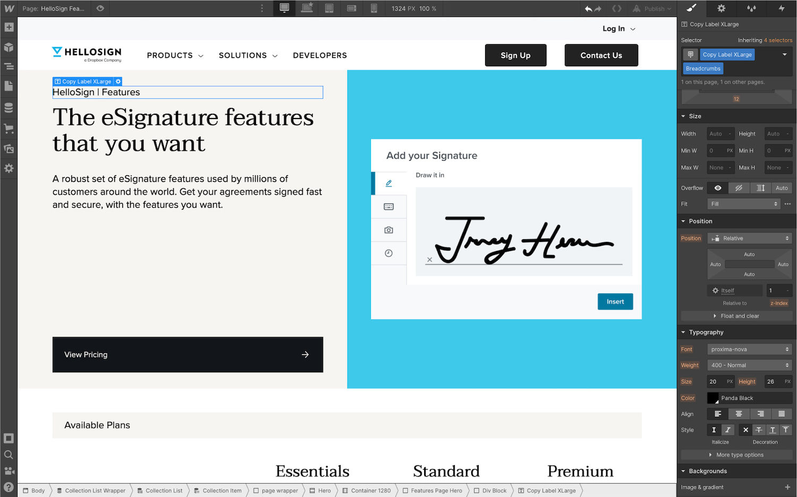This screenshot has width=797, height=497.
Task: Open the Navigator panel
Action: click(9, 66)
